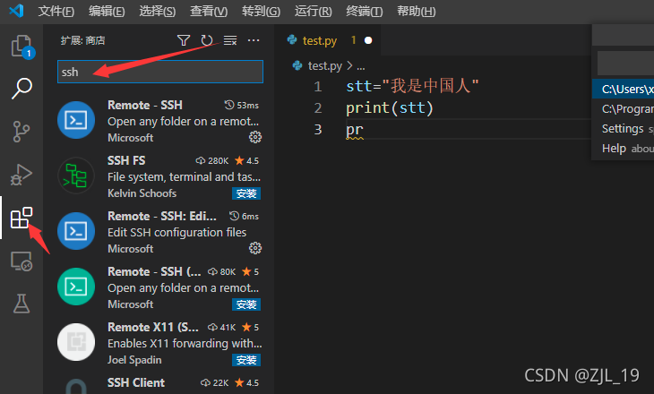Open the SSH Client extension entry
Viewport: 654px width, 394px height.
(136, 382)
